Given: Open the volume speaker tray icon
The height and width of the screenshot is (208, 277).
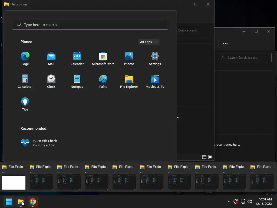Looking at the screenshot, I should point(250,201).
